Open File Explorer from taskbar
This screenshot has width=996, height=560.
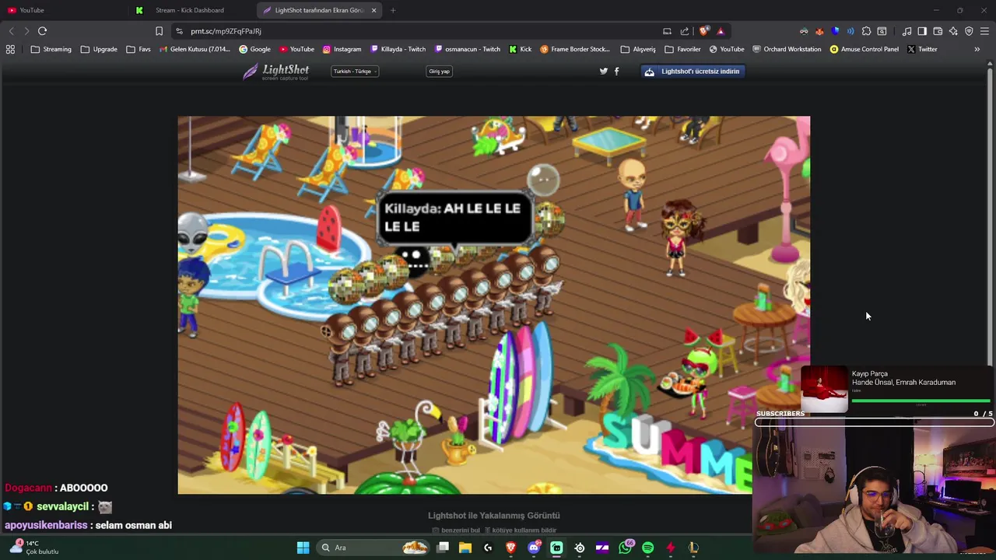[x=465, y=548]
